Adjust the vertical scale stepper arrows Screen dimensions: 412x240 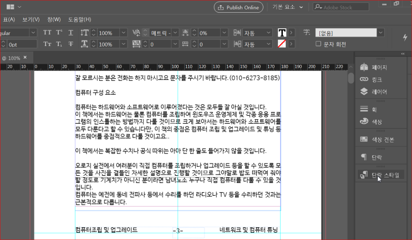click(x=94, y=33)
